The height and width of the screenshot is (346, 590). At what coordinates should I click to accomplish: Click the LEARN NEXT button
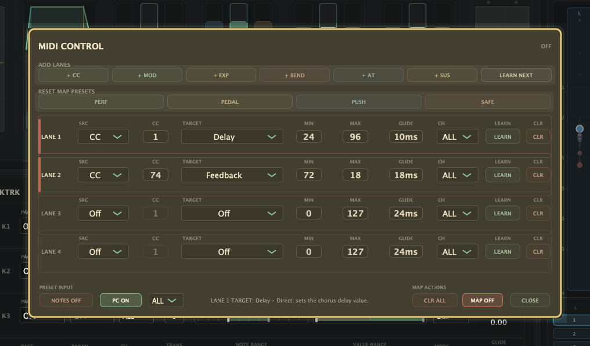pyautogui.click(x=516, y=75)
